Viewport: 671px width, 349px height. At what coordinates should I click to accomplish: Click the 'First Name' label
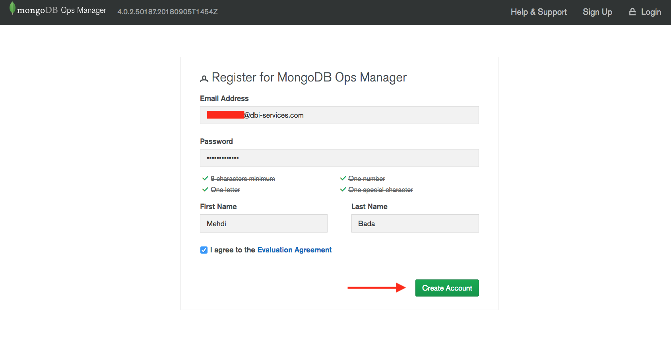218,207
